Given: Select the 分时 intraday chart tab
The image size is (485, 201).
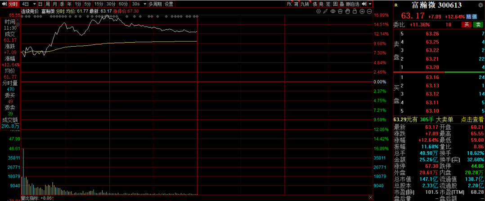Looking at the screenshot, I should pyautogui.click(x=13, y=4).
